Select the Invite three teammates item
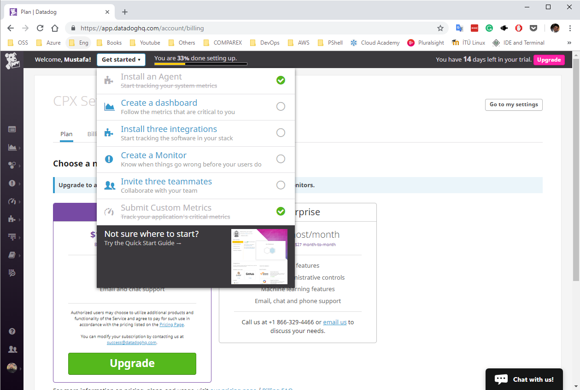Viewport: 580px width, 390px height. point(196,186)
